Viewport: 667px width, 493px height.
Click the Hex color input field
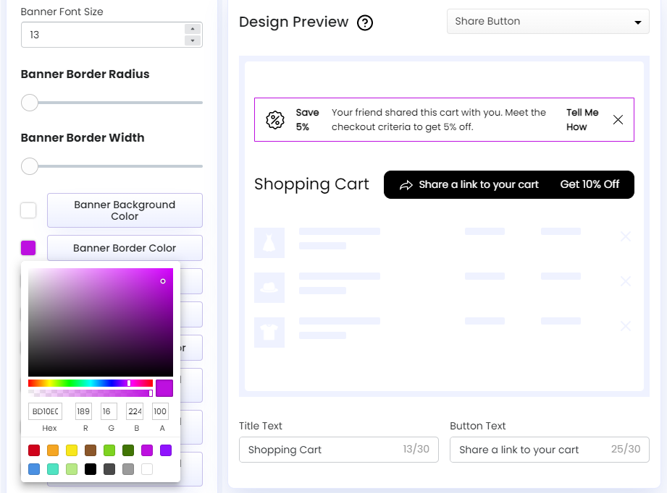tap(45, 411)
